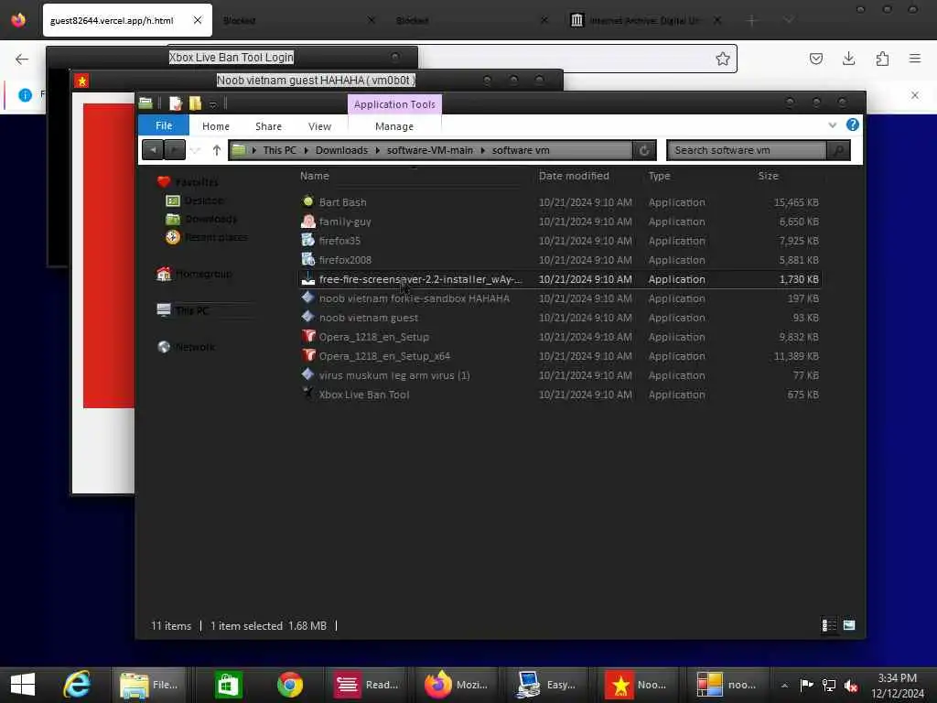The height and width of the screenshot is (703, 937).
Task: Save page to Pocket icon
Action: [x=815, y=59]
